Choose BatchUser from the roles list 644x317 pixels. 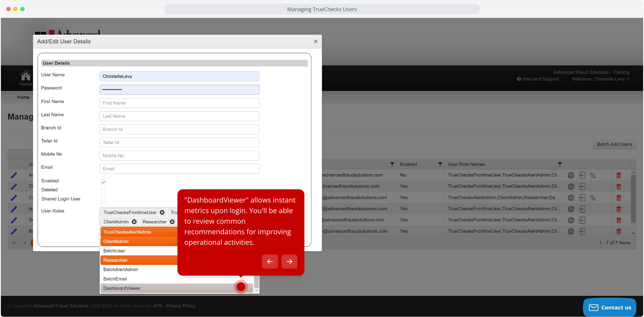(139, 251)
